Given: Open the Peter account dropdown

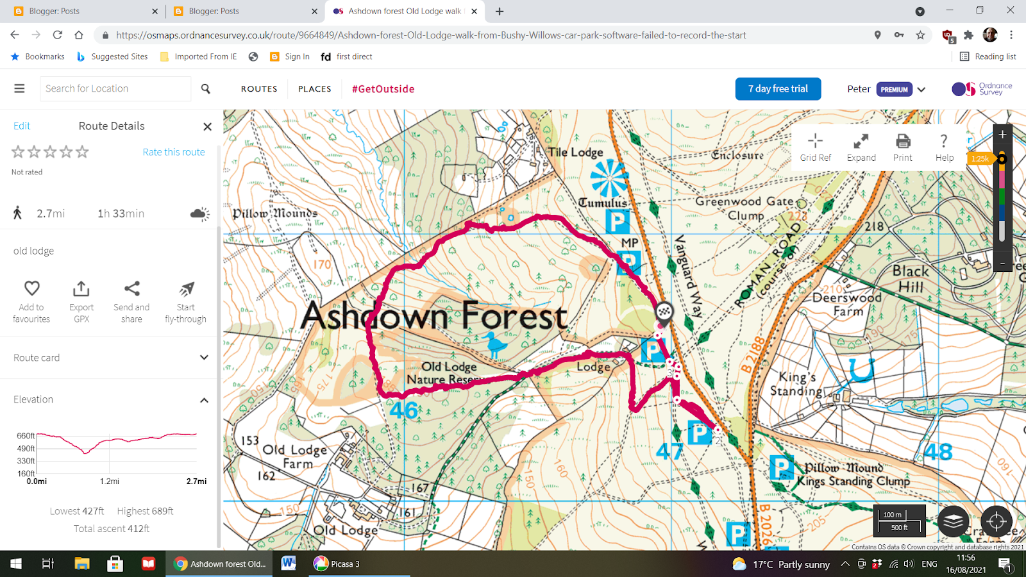Looking at the screenshot, I should [921, 90].
